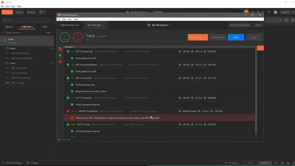295x166 pixels.
Task: Collapse the Trello collection arrow
Action: (x=2, y=41)
